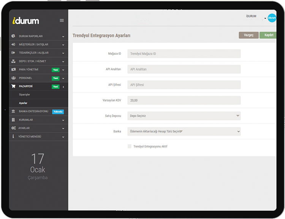Expand the Durum Raporları chevron
This screenshot has height=219, width=285.
pyautogui.click(x=63, y=36)
